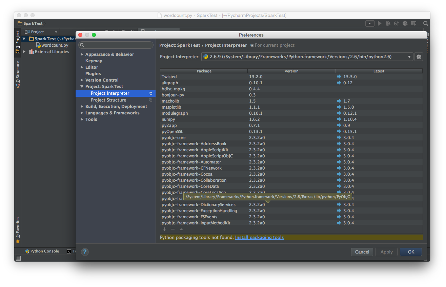Click the Latest column header

(379, 71)
